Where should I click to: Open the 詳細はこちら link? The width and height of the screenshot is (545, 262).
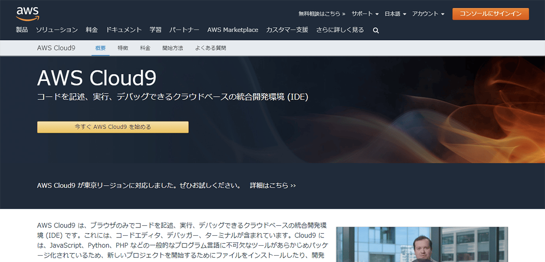[272, 186]
